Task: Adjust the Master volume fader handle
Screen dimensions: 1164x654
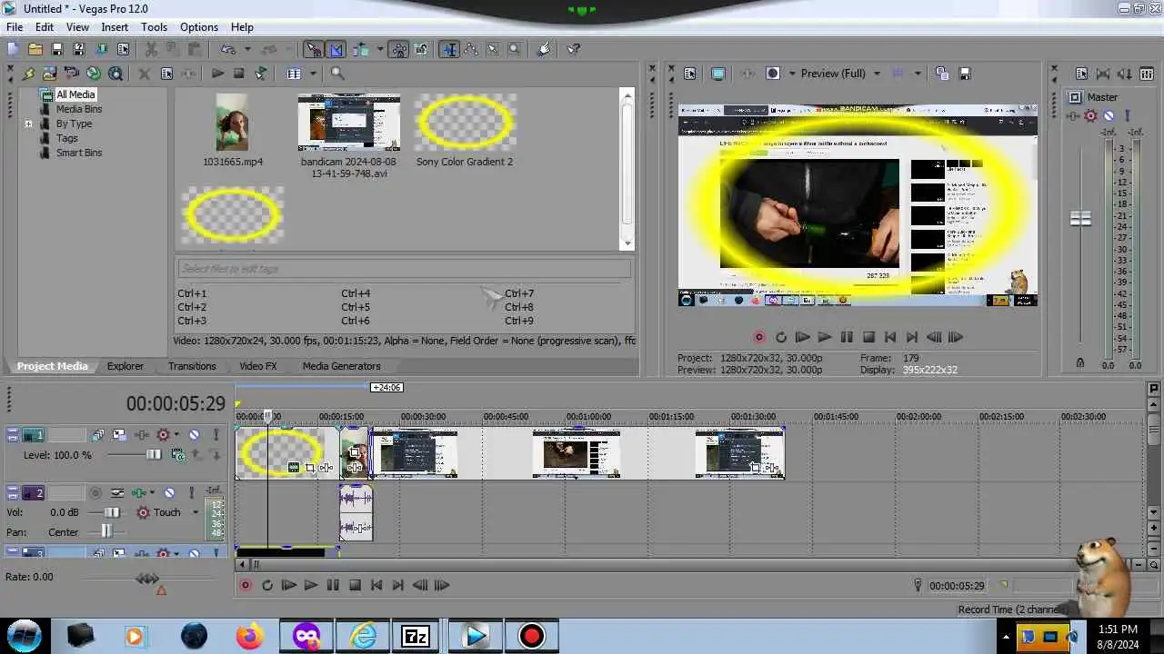Action: click(1080, 219)
